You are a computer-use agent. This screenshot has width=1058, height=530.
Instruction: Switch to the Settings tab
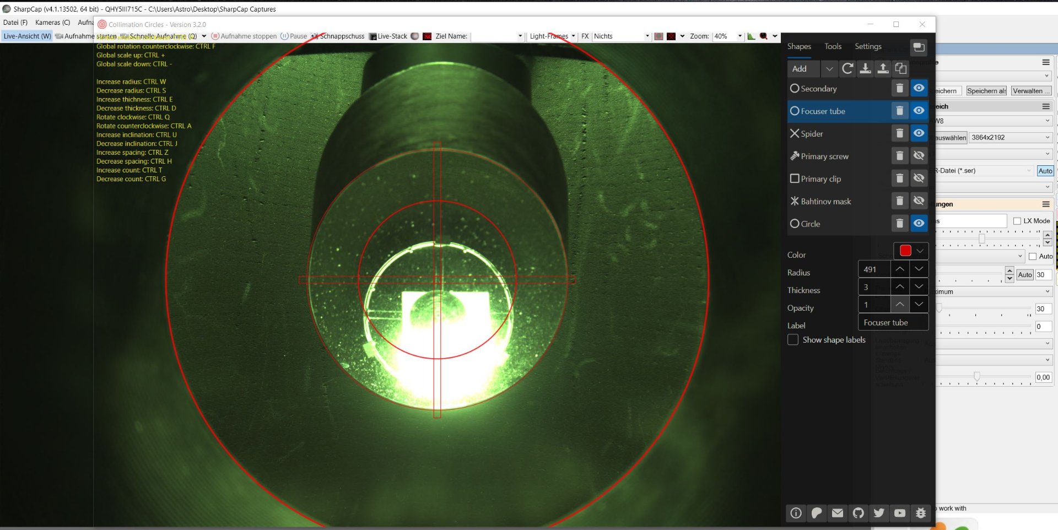pos(868,47)
